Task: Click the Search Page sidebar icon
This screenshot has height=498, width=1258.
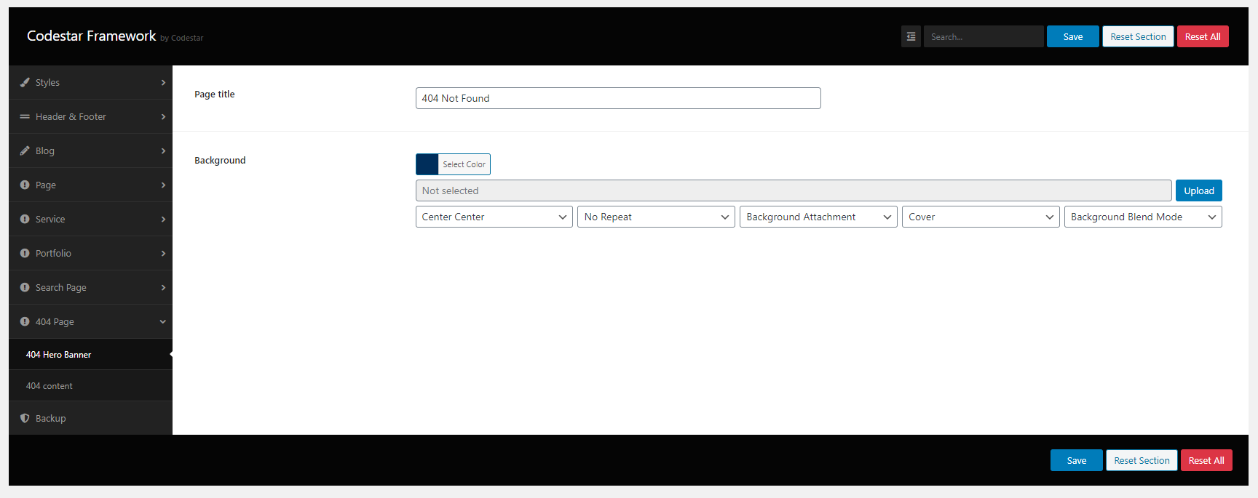Action: click(25, 287)
